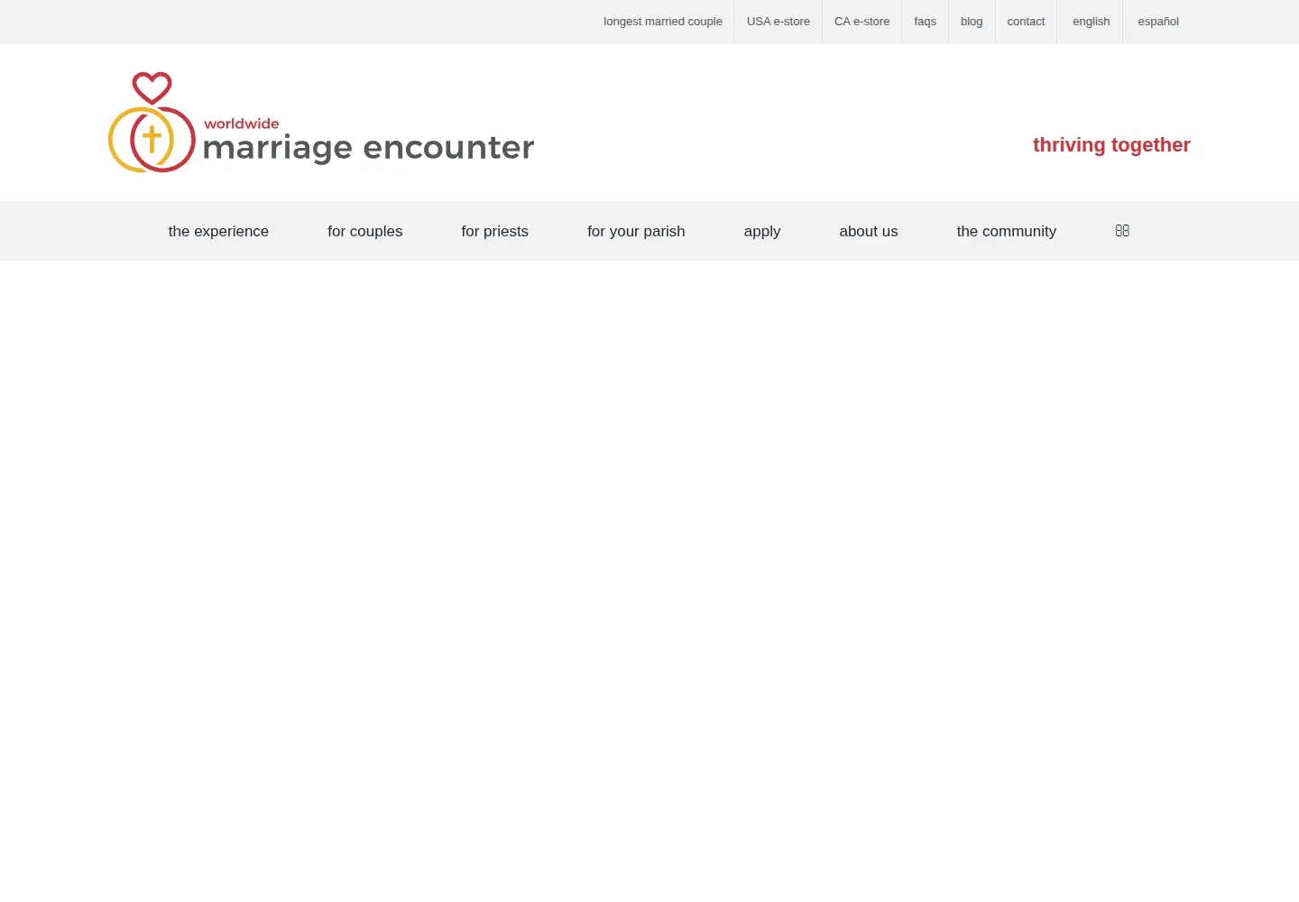This screenshot has width=1299, height=902.
Task: Go to the blog
Action: [x=972, y=22]
